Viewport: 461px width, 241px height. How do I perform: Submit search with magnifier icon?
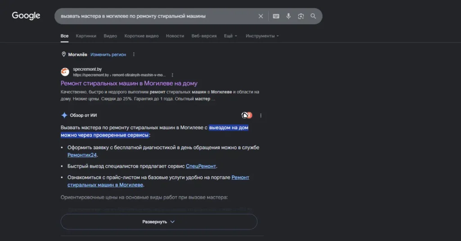[313, 16]
